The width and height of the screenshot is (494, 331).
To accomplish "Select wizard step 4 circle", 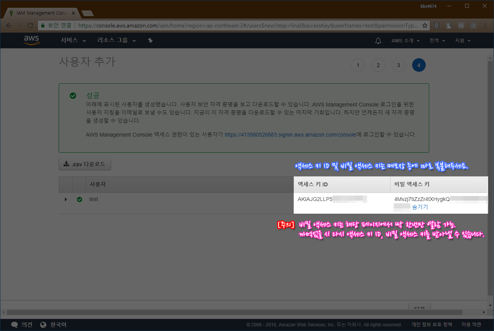I will (419, 65).
